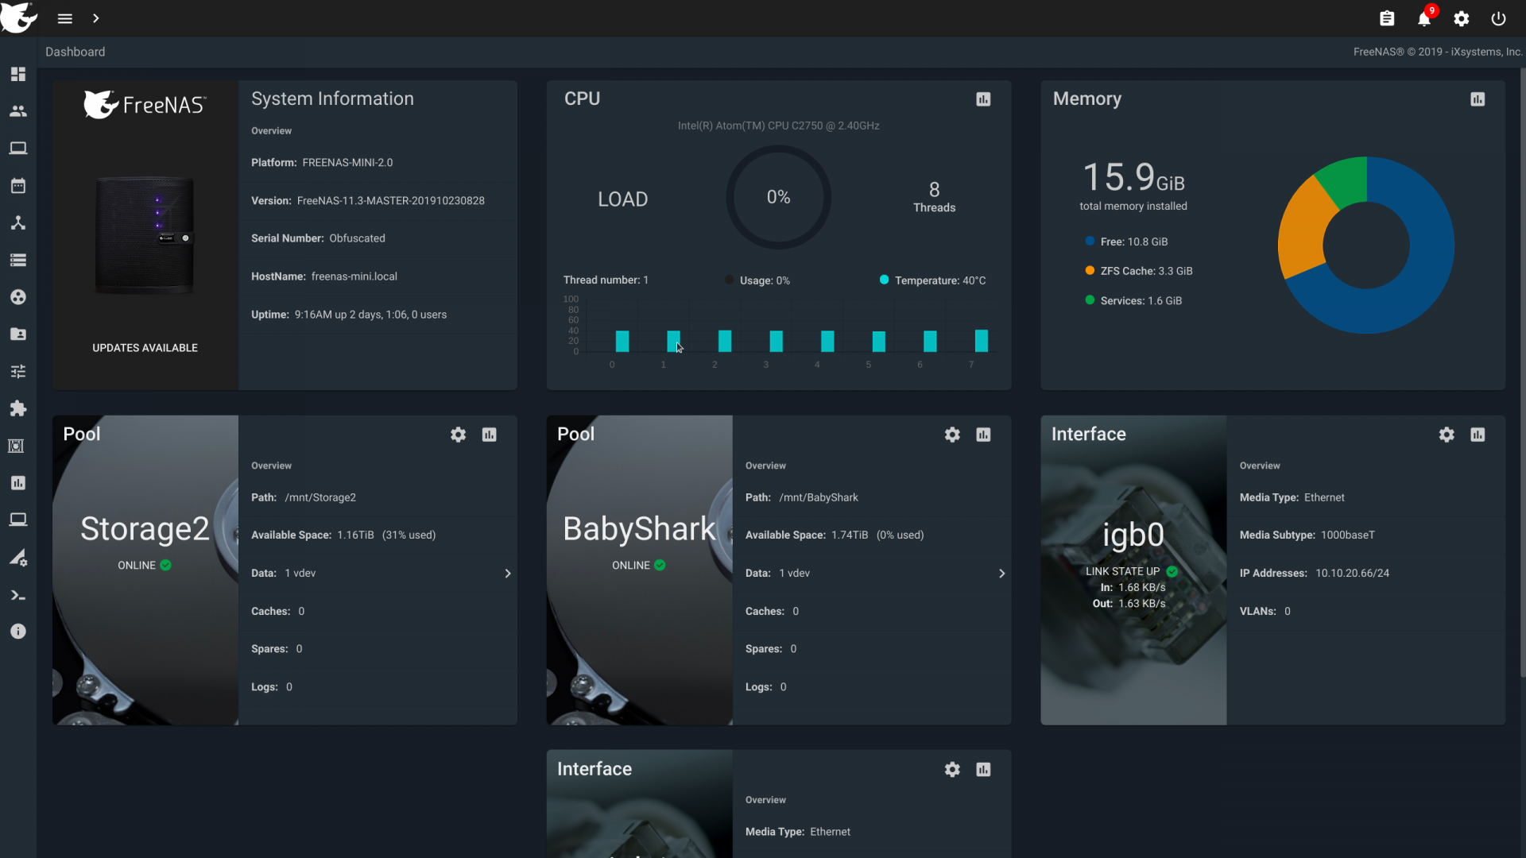Click the 8 Threads count in CPU card
1526x858 pixels.
coord(934,197)
